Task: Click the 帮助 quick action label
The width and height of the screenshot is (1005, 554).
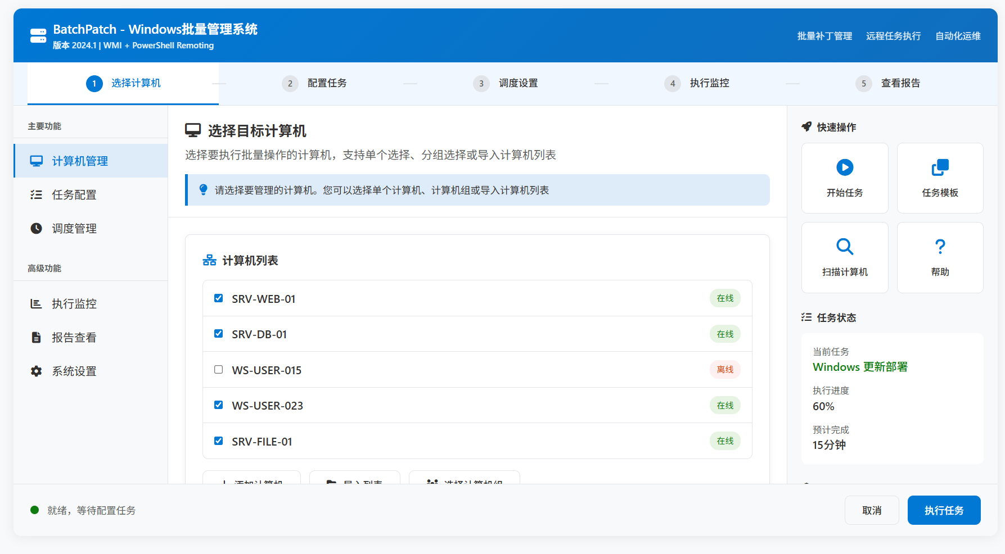Action: (940, 272)
